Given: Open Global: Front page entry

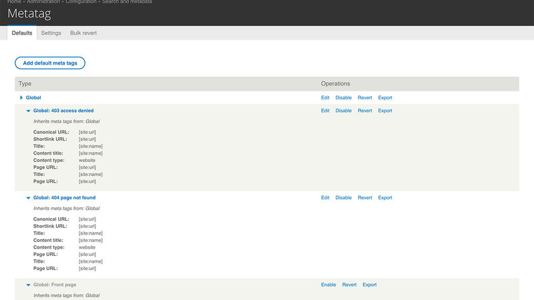Looking at the screenshot, I should 55,285.
